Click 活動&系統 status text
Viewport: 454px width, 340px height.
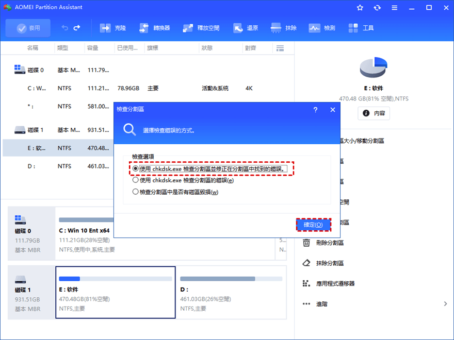[215, 88]
